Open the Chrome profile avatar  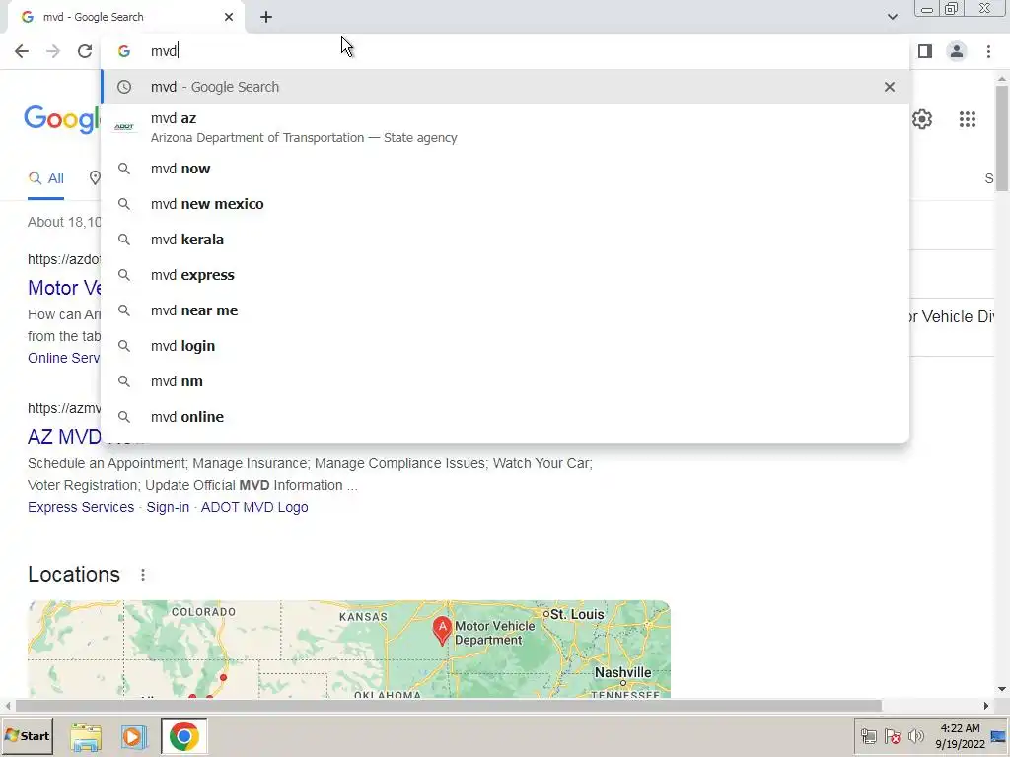[957, 51]
